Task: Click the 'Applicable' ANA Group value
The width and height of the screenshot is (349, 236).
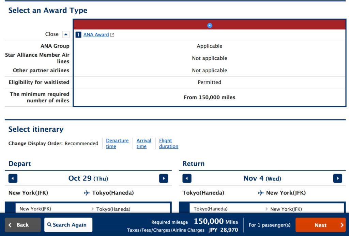Action: click(210, 46)
